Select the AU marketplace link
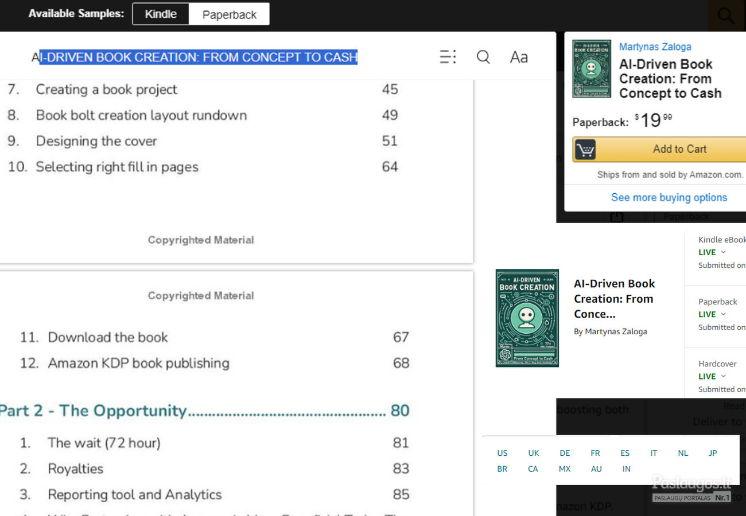 596,469
